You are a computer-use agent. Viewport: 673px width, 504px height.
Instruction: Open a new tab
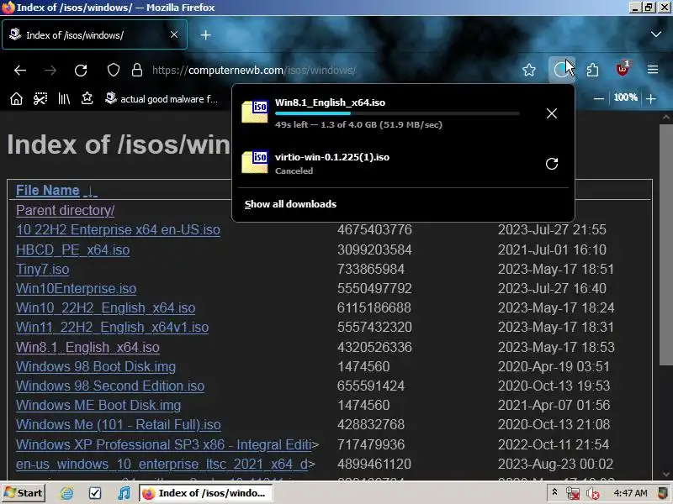point(205,35)
